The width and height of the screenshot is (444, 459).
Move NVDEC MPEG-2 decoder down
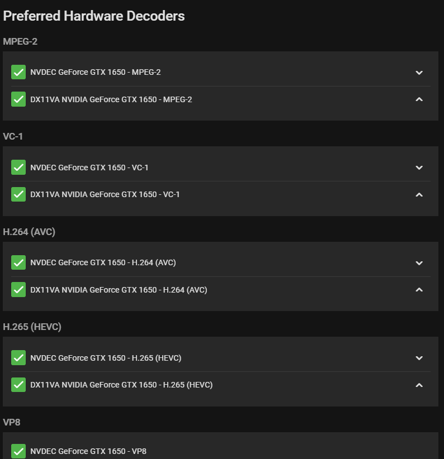pos(419,73)
